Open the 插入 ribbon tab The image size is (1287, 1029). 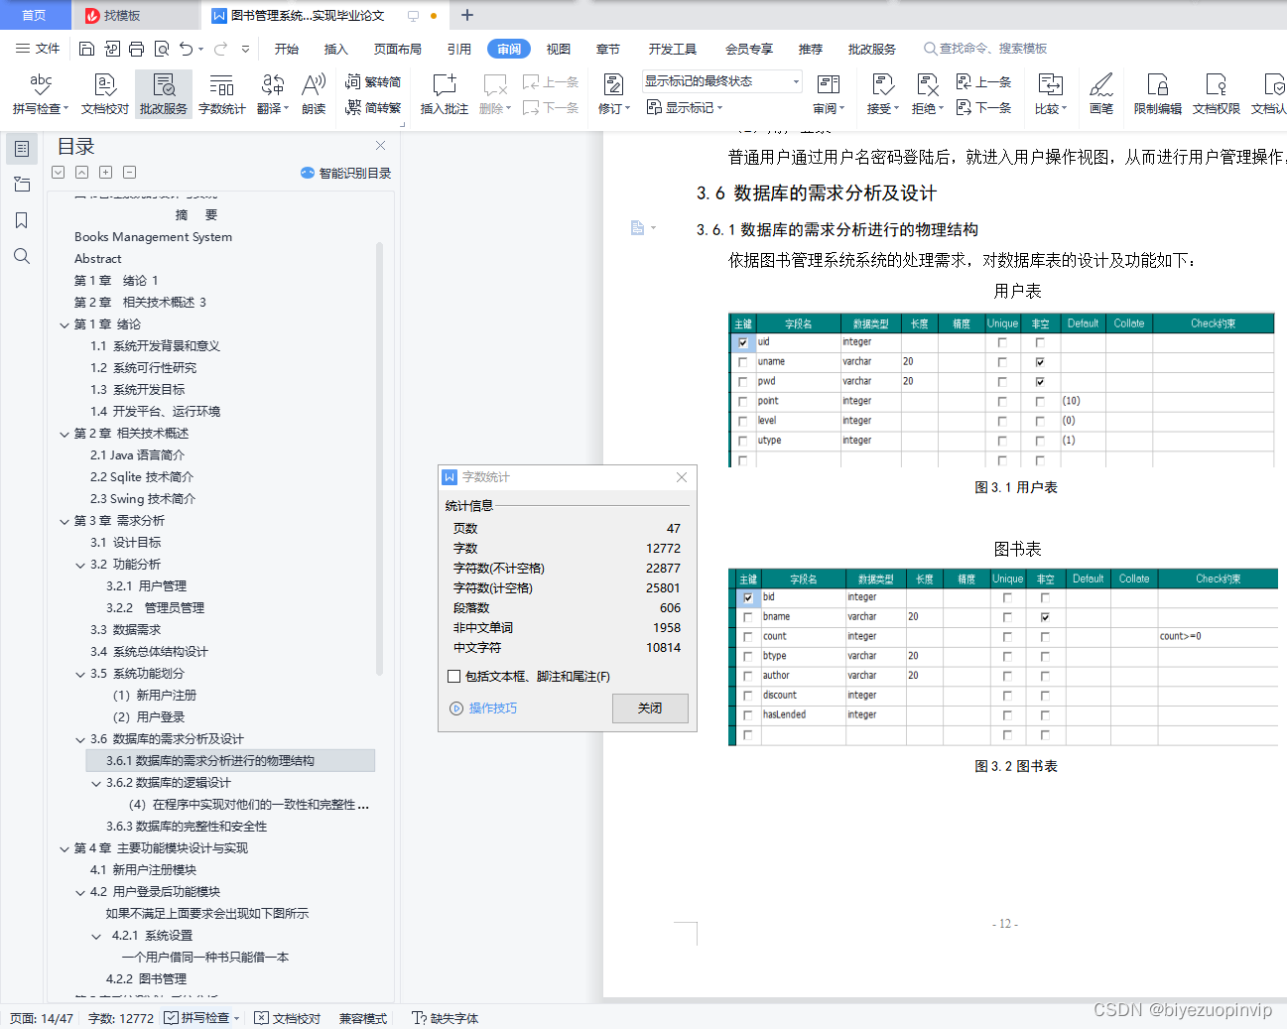click(x=336, y=49)
